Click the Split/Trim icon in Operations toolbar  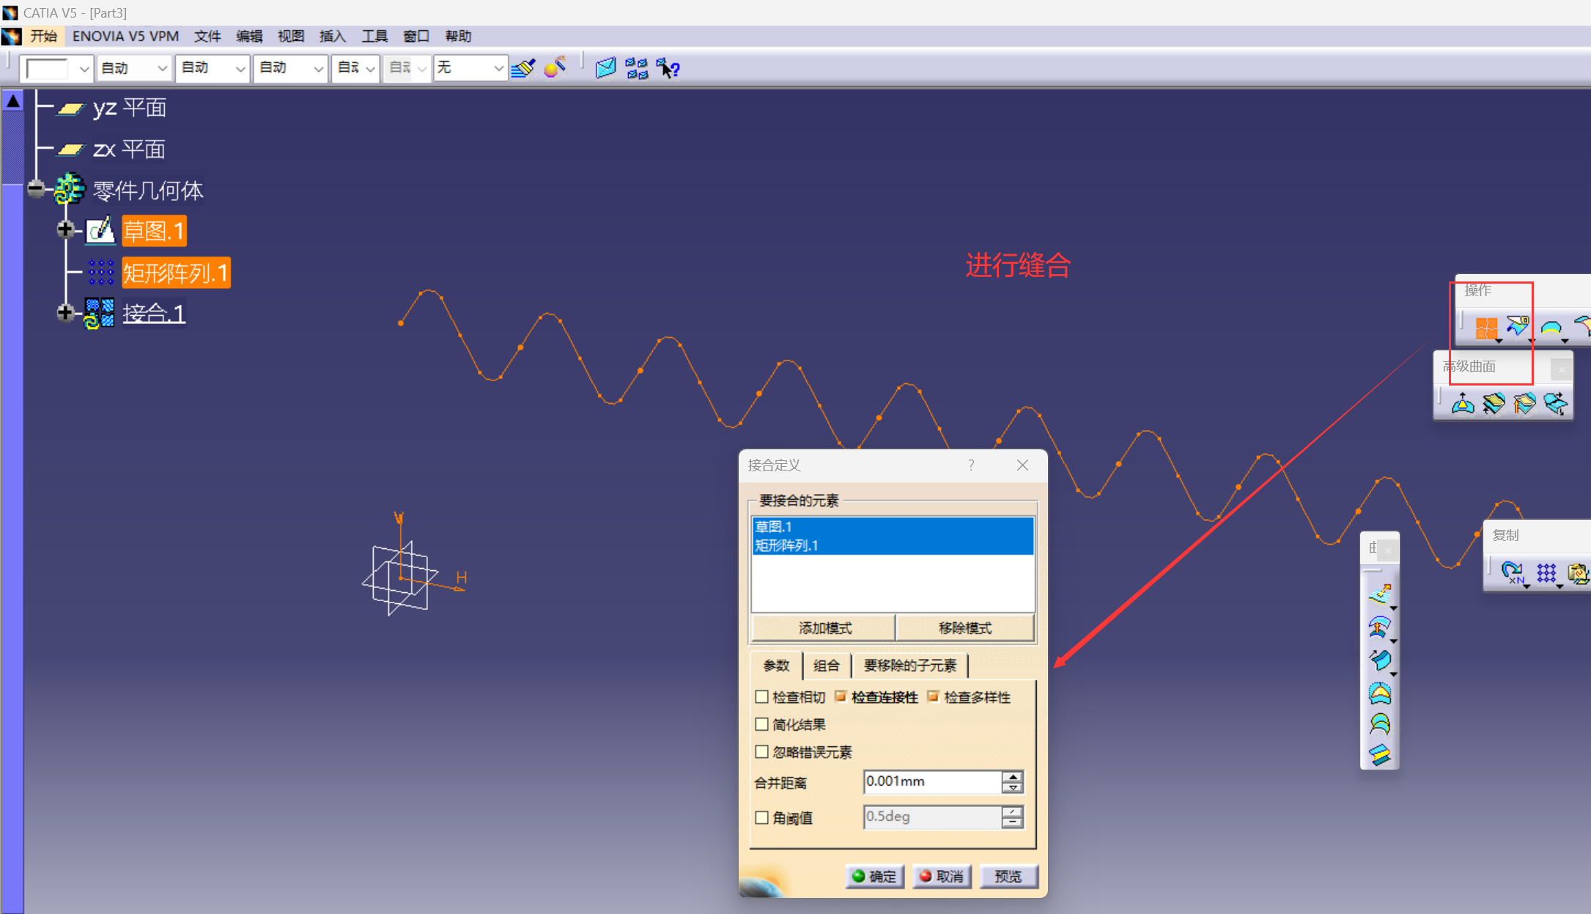[x=1517, y=327]
